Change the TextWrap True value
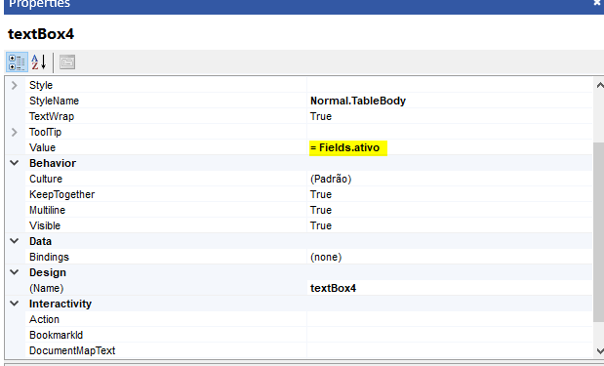This screenshot has height=366, width=604. pos(449,116)
